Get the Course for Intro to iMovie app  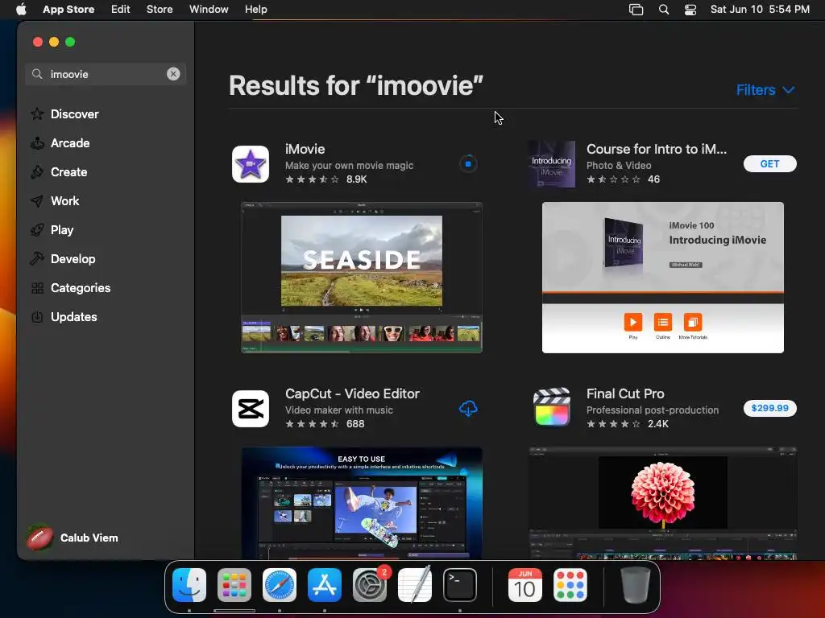[769, 164]
